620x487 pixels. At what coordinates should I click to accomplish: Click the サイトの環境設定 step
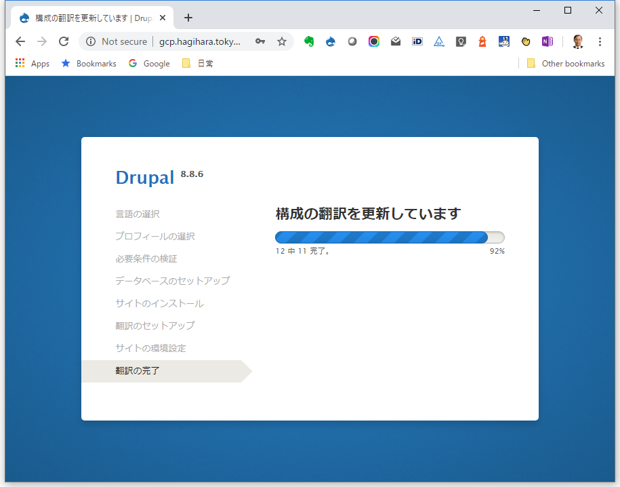(150, 348)
